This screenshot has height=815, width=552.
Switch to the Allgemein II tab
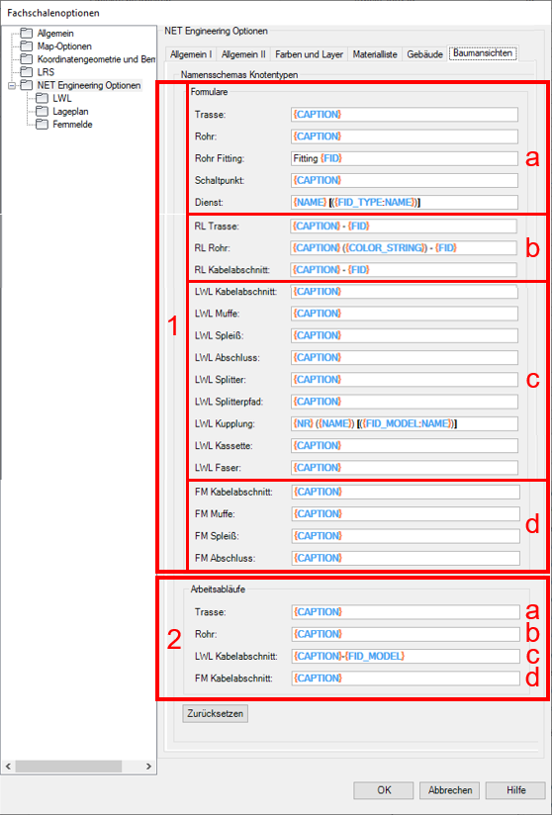243,54
